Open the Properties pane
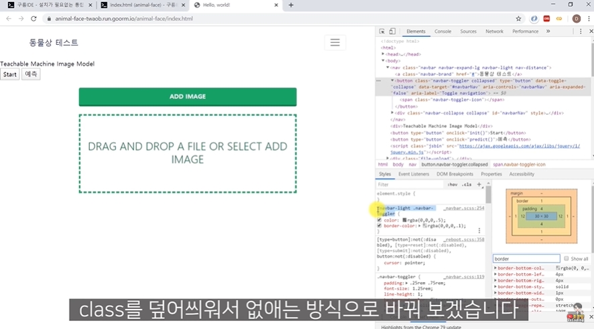This screenshot has height=329, width=594. pos(491,174)
